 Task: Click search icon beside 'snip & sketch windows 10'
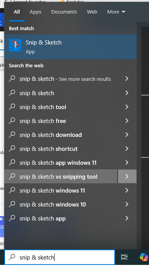coord(12,204)
